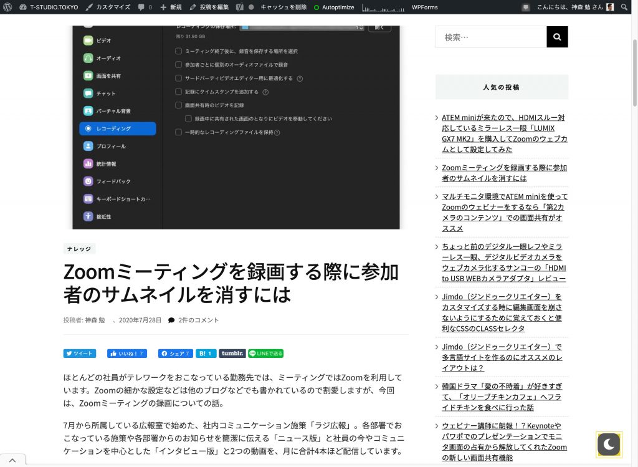Click the Hatena B! bookmark button
638x467 pixels.
(206, 354)
